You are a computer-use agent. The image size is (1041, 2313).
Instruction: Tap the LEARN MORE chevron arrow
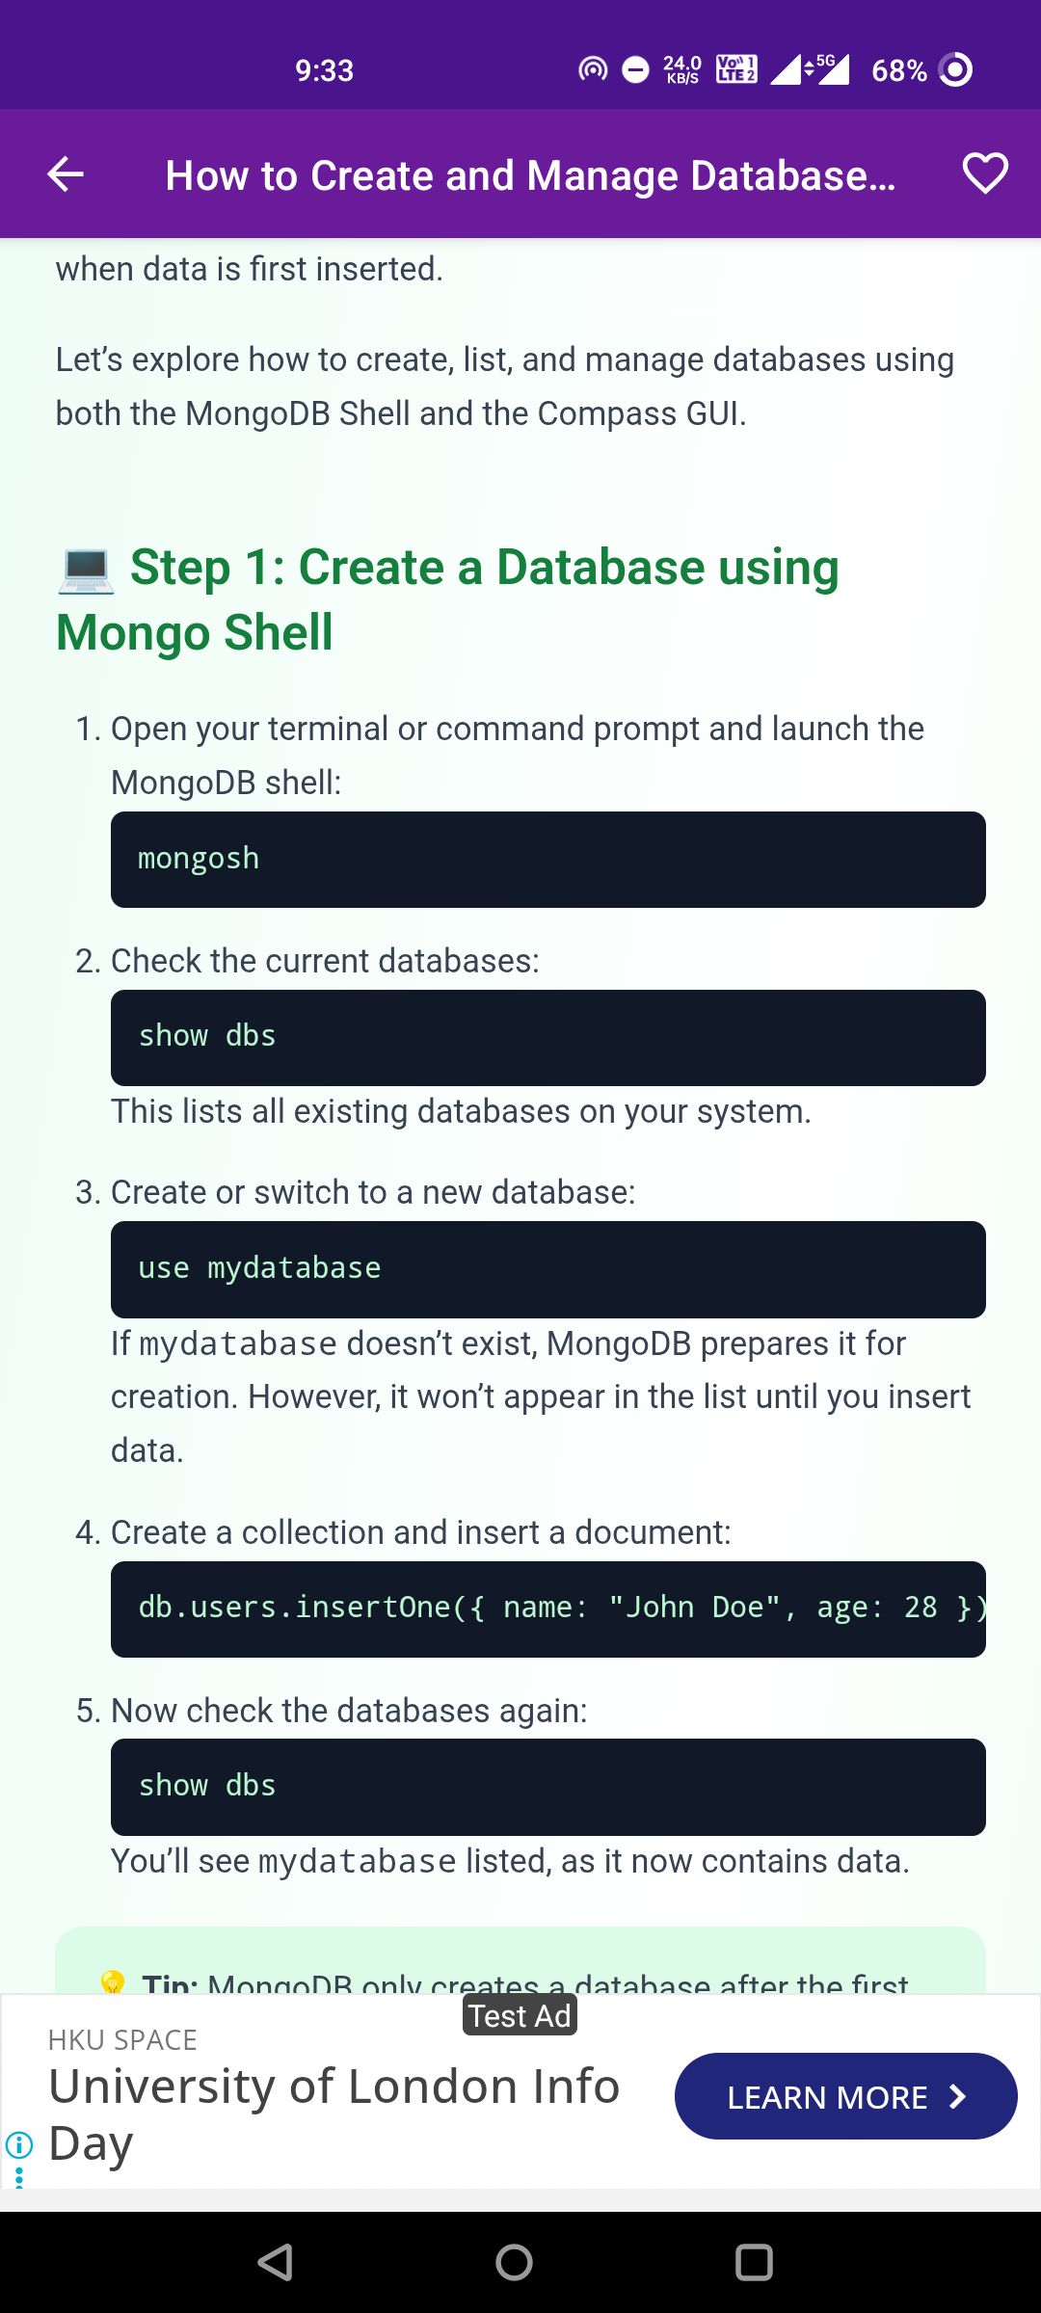(x=957, y=2096)
